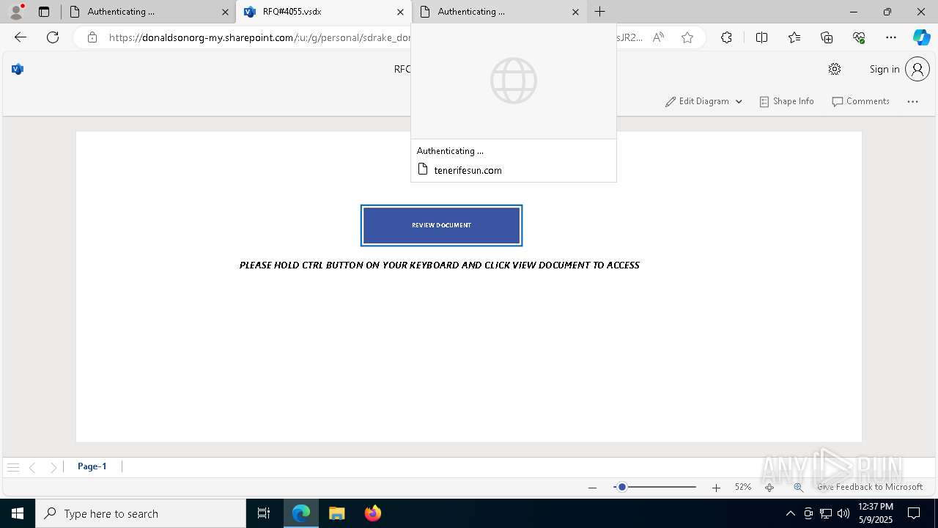Open Visio settings gear icon
The width and height of the screenshot is (938, 528).
834,69
